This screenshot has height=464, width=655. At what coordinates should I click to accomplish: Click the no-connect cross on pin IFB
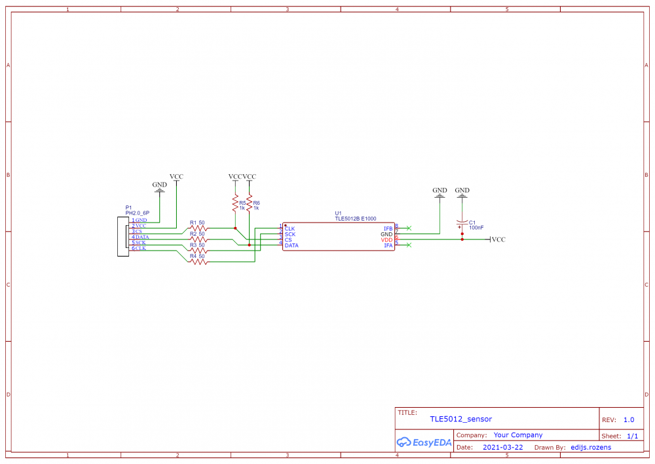click(x=409, y=228)
